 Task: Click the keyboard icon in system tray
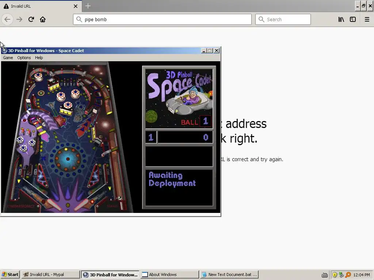point(325,275)
